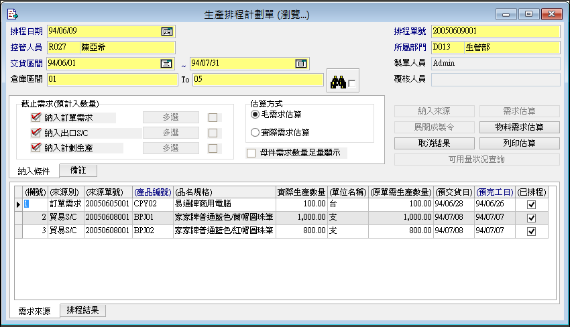Screen dimensions: 570x327
Task: Select 毛需求估算 radio option
Action: (x=255, y=115)
